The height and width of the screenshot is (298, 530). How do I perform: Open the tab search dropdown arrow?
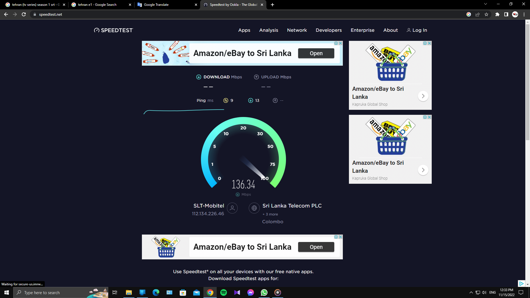[x=486, y=4]
